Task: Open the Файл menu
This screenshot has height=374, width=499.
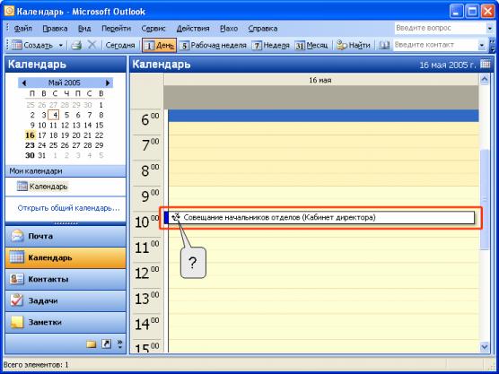Action: pos(23,29)
